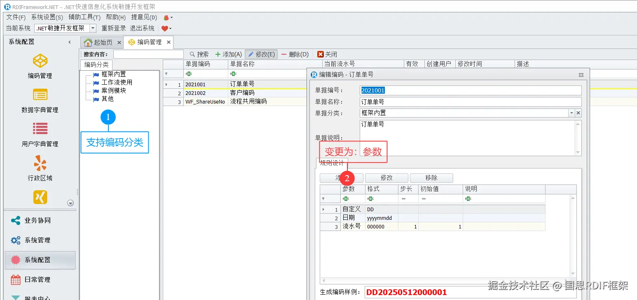
Task: Sort by 当前流水号 column header
Action: tap(363, 64)
